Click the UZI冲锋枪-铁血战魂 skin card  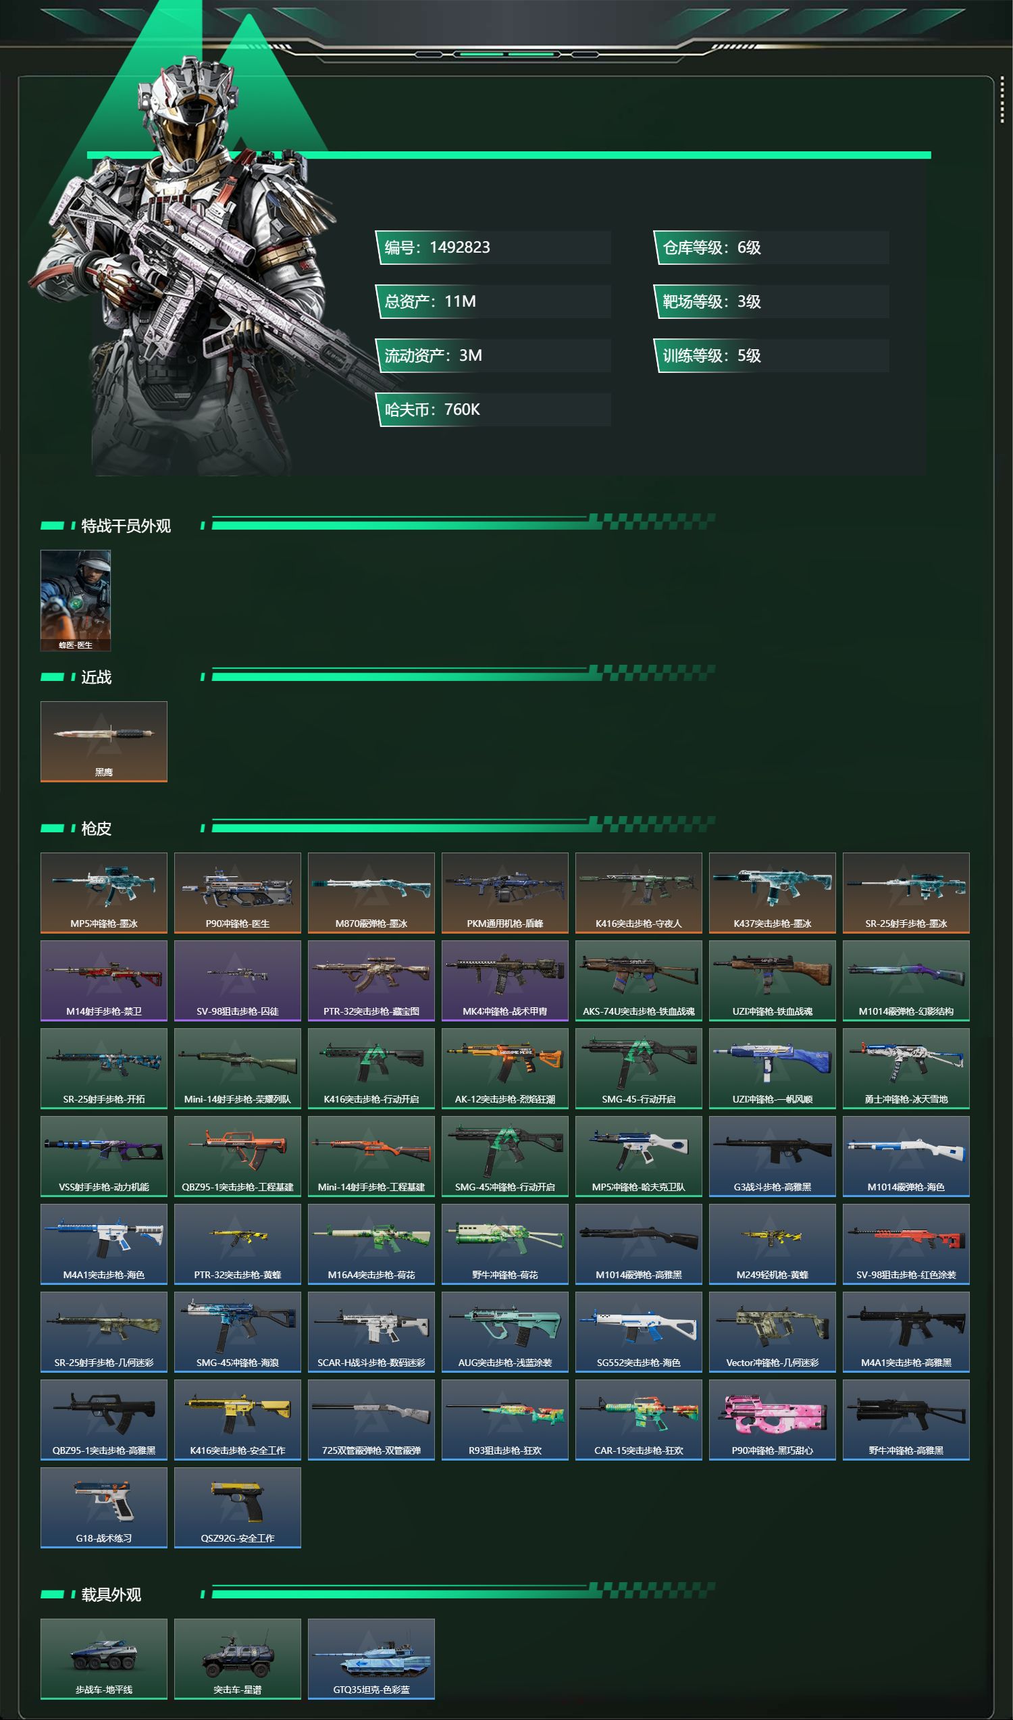click(773, 980)
